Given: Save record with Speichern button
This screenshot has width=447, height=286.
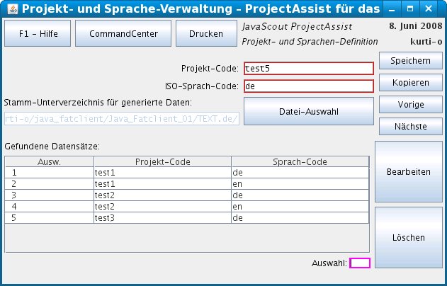Looking at the screenshot, I should click(410, 61).
